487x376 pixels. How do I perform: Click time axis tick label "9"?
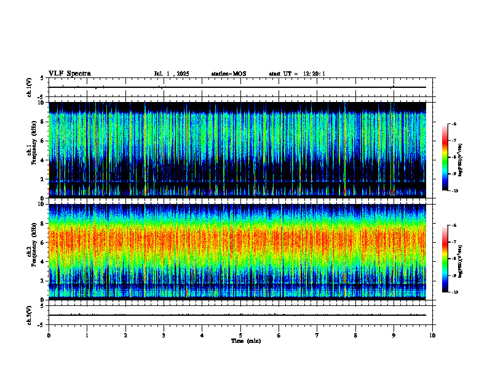[394, 335]
